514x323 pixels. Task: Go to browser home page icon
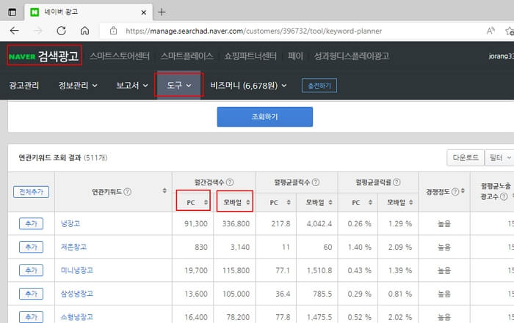84,31
